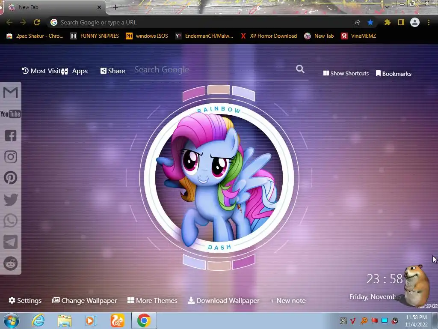Image resolution: width=438 pixels, height=329 pixels.
Task: Switch to Chrome taskbar button
Action: (144, 320)
